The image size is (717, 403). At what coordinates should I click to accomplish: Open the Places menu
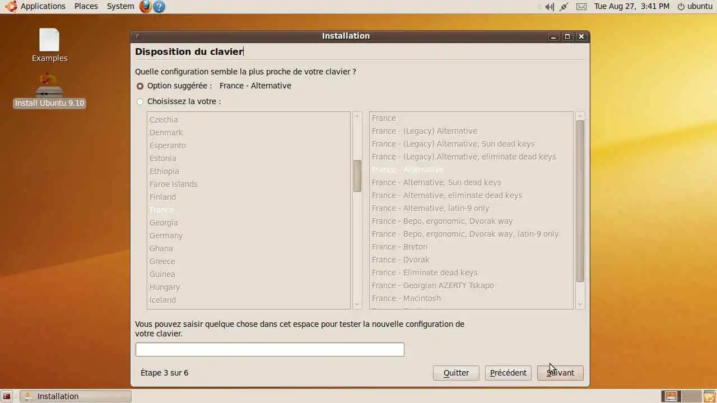point(86,6)
